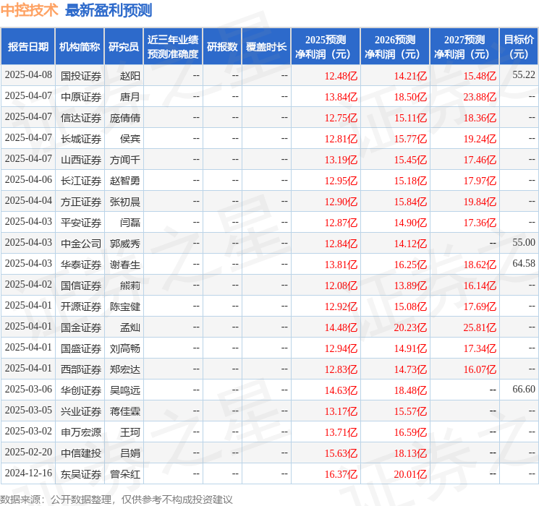Image resolution: width=539 pixels, height=506 pixels.
Task: Click the 25.81亿 2027 profit value
Action: [x=480, y=327]
